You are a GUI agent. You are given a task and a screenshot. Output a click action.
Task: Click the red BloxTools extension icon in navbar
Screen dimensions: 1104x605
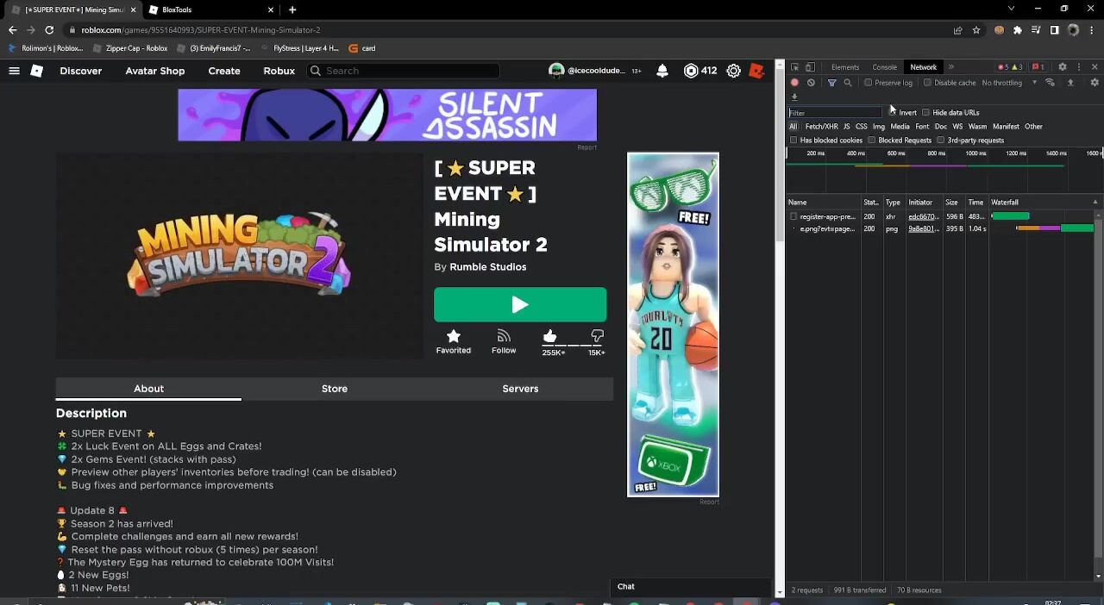click(756, 71)
